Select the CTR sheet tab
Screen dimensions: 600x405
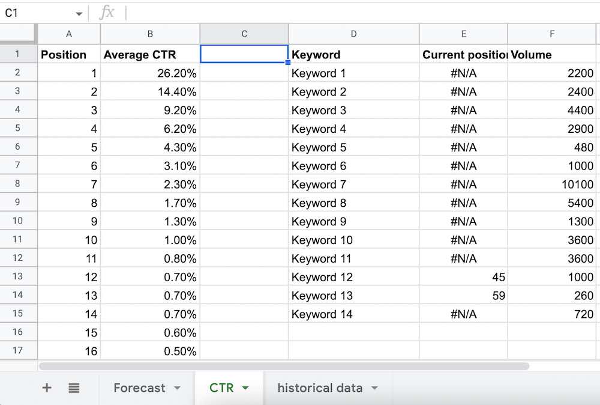tap(221, 388)
